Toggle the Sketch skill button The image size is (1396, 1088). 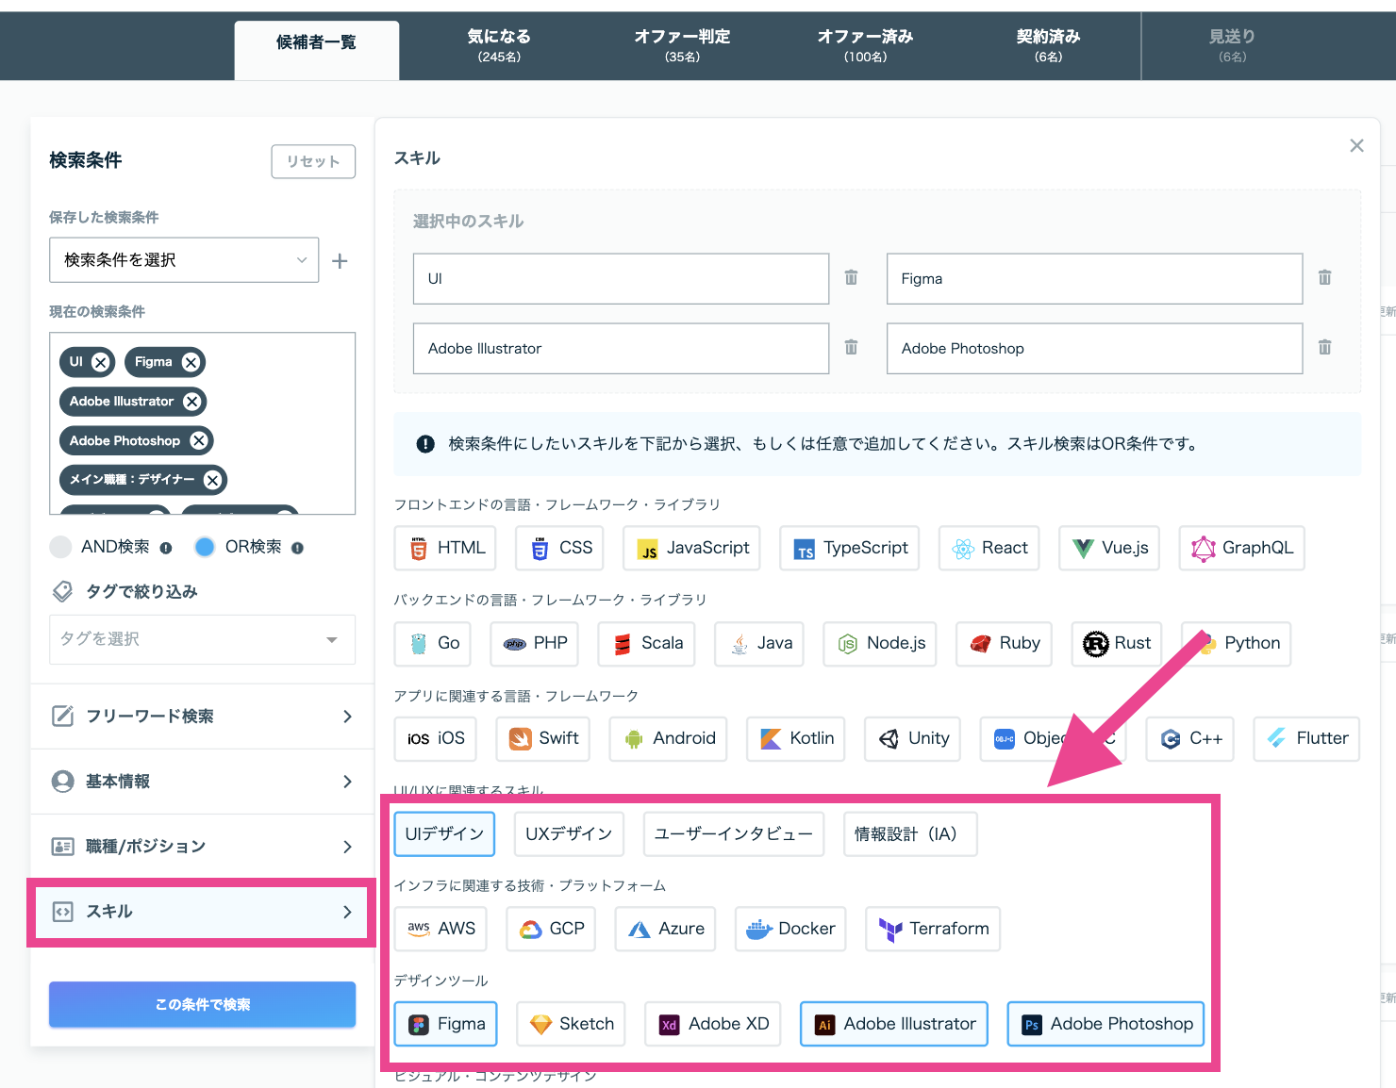(572, 1024)
